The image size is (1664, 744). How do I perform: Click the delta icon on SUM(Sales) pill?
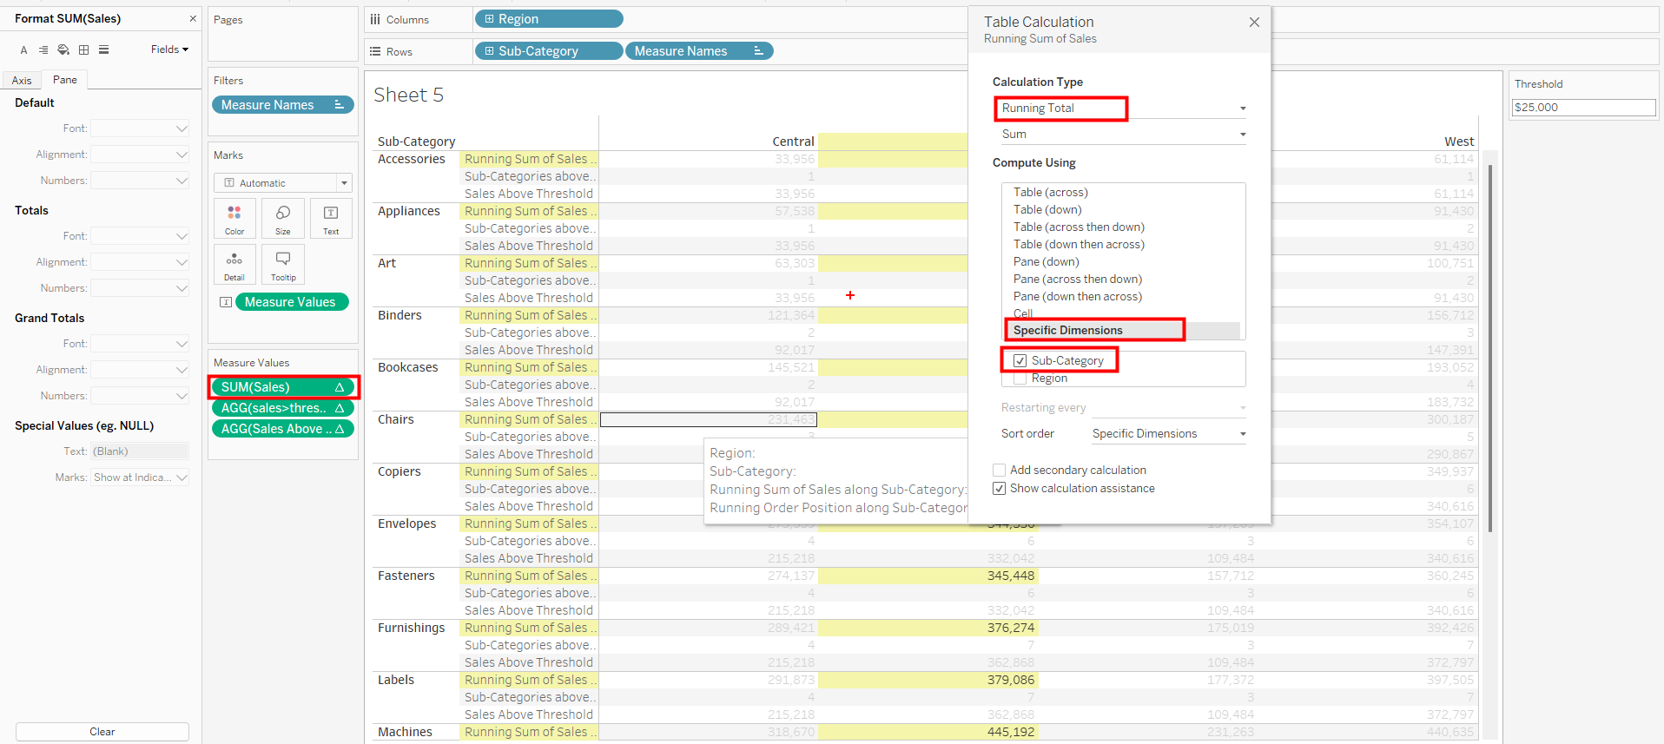click(x=340, y=387)
